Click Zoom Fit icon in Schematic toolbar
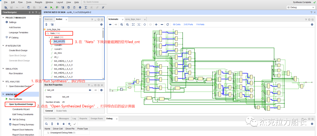 tap(133, 24)
